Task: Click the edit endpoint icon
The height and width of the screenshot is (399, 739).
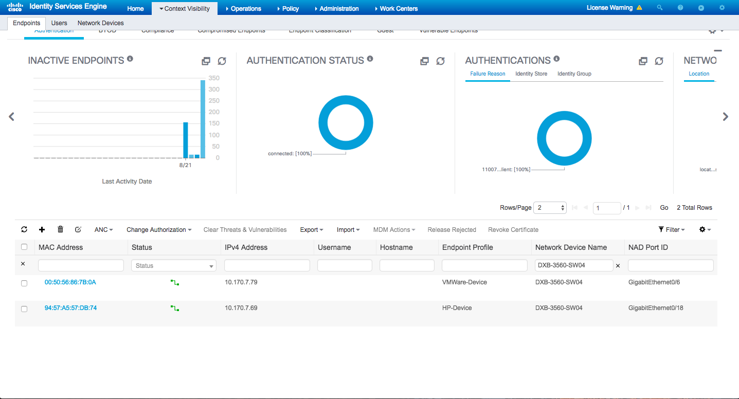Action: [78, 229]
